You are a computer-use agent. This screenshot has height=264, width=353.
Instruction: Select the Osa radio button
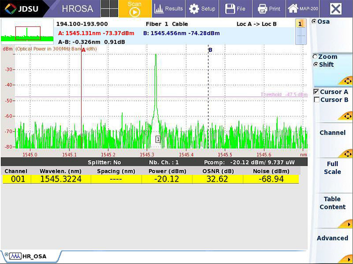[315, 22]
